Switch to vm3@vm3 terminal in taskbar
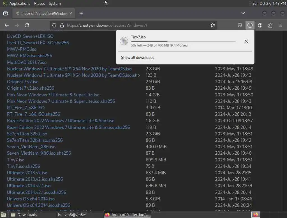The height and width of the screenshot is (218, 287). point(75,215)
